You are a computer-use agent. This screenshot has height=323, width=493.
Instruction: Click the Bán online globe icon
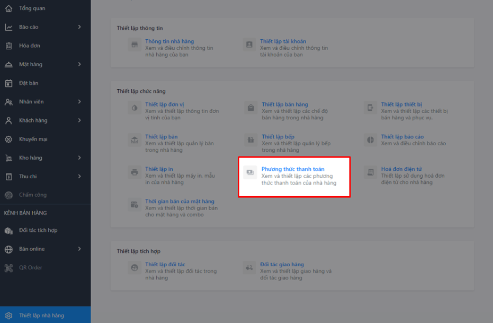pos(8,249)
